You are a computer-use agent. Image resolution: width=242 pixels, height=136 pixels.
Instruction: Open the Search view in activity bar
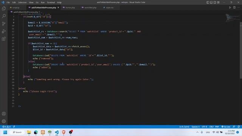pyautogui.click(x=4, y=16)
